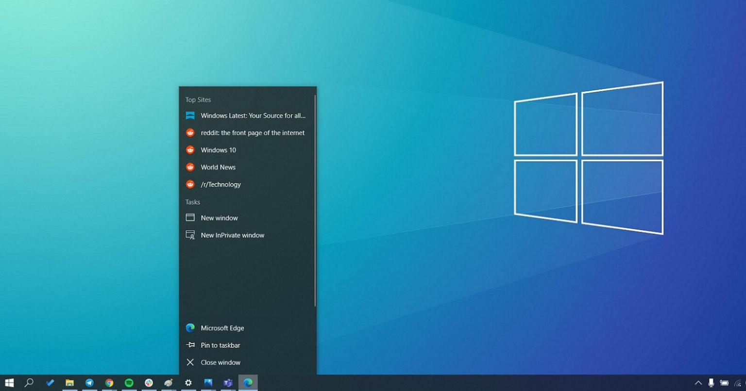Click the microphone icon in the system tray
This screenshot has width=746, height=391.
tap(711, 383)
